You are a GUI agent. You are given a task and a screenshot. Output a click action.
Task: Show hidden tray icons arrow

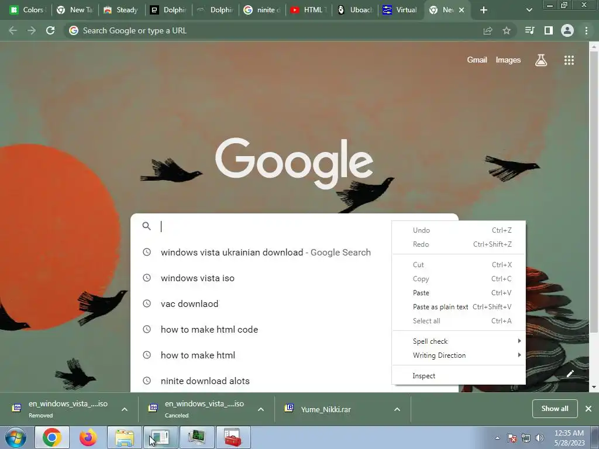click(497, 438)
